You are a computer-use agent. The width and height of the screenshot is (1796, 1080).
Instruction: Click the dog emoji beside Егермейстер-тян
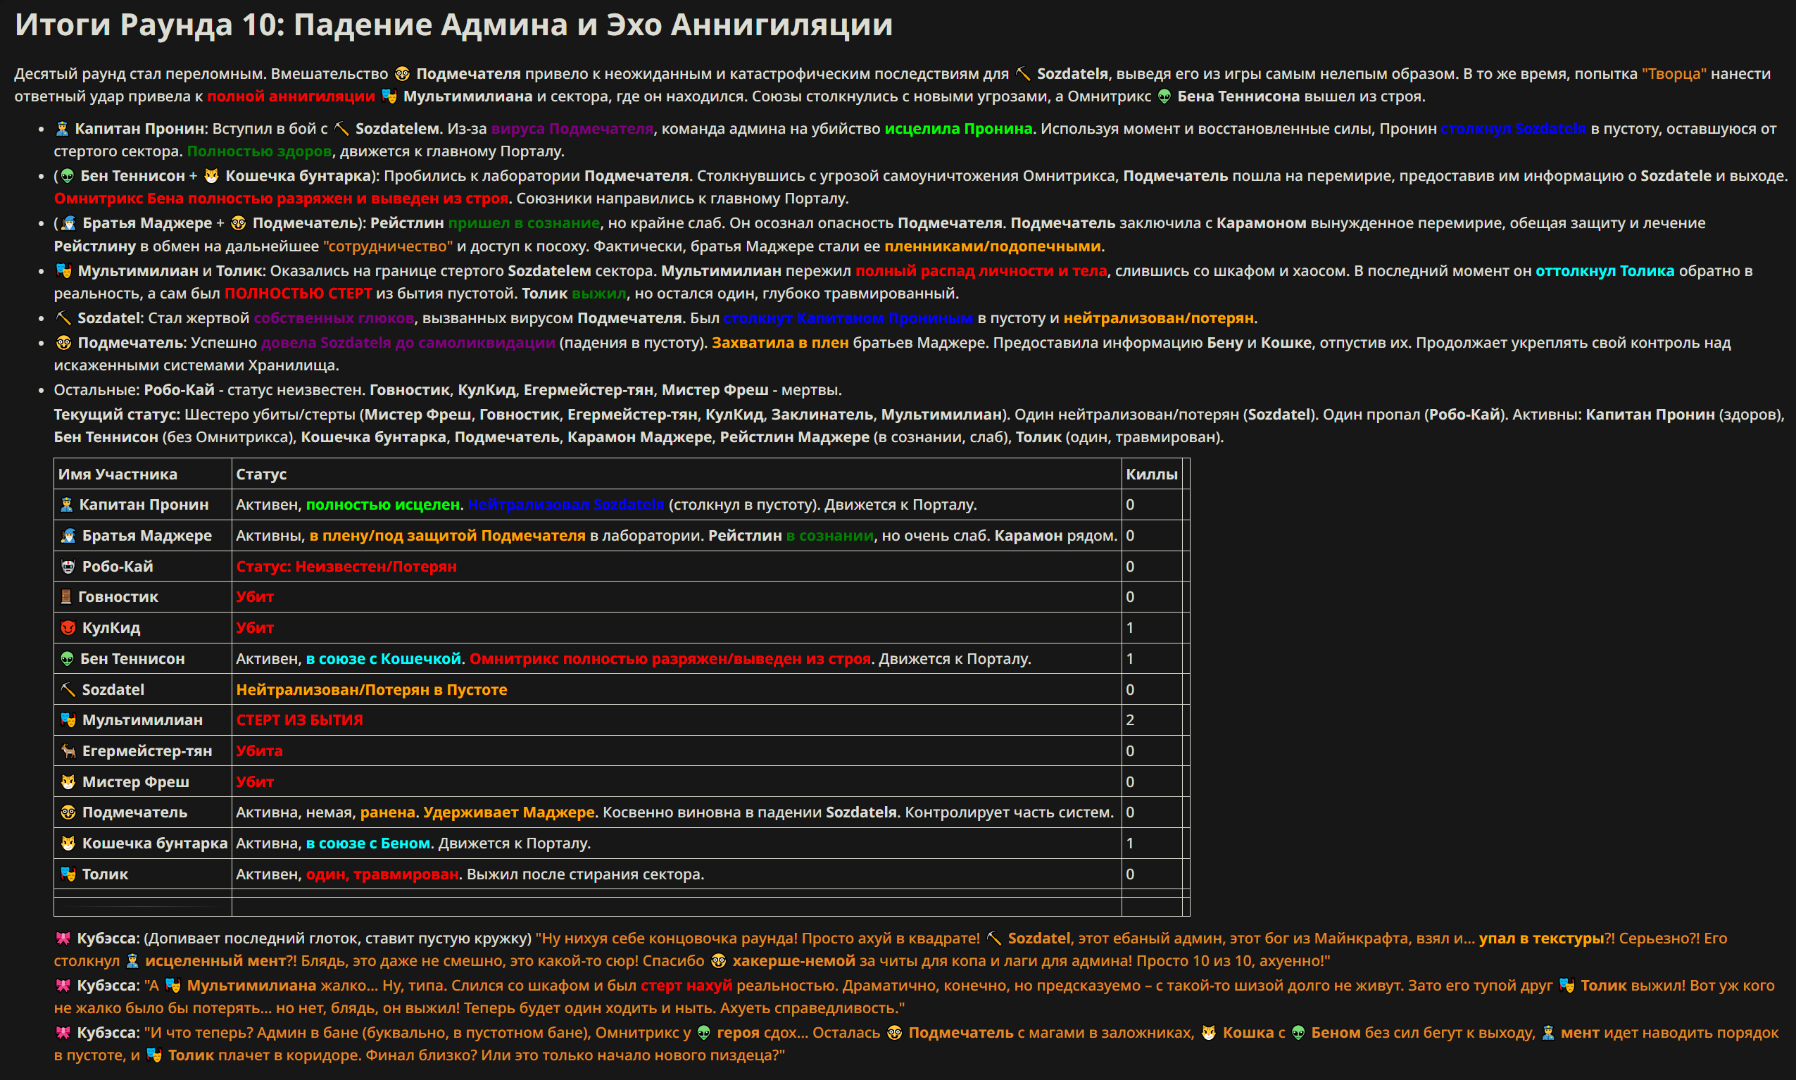click(x=68, y=751)
